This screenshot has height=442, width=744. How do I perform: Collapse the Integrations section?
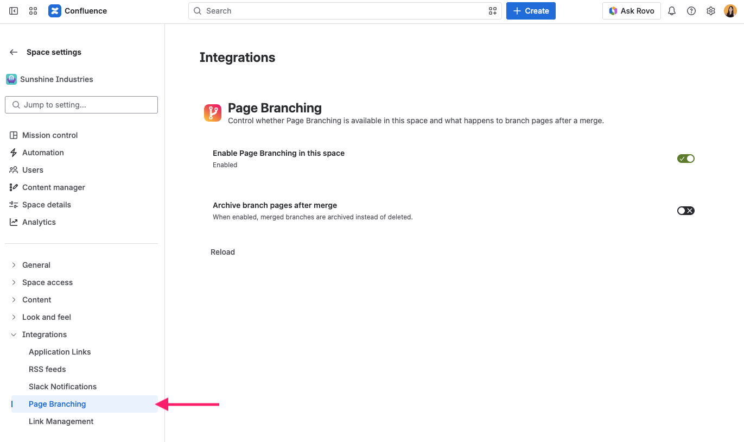(x=14, y=334)
